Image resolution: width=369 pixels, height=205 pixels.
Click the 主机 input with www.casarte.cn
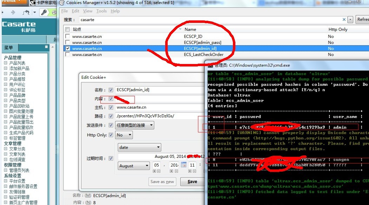coord(160,107)
